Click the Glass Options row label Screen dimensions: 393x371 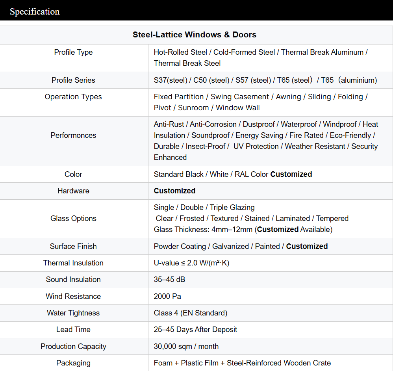[73, 219]
